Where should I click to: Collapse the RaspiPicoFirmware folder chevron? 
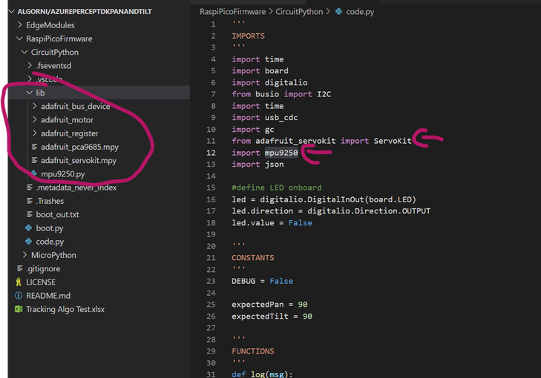click(x=20, y=39)
